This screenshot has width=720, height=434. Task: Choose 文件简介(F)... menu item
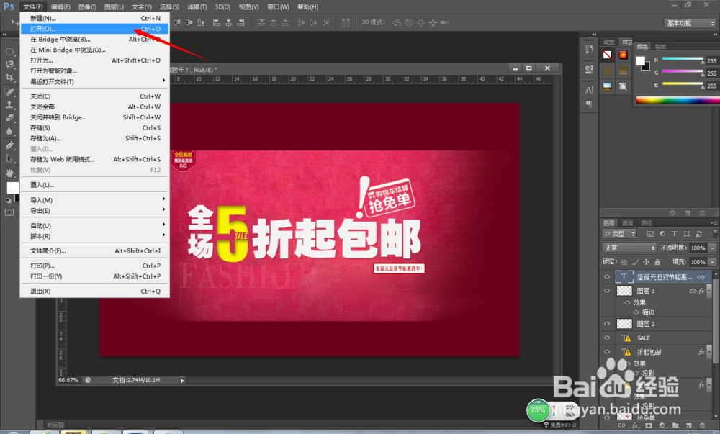(95, 251)
